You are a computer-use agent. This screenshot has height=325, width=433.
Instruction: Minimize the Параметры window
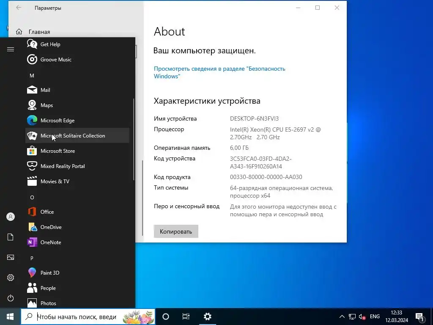[298, 8]
